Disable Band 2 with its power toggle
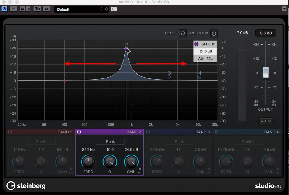This screenshot has height=195, width=289. (x=79, y=132)
